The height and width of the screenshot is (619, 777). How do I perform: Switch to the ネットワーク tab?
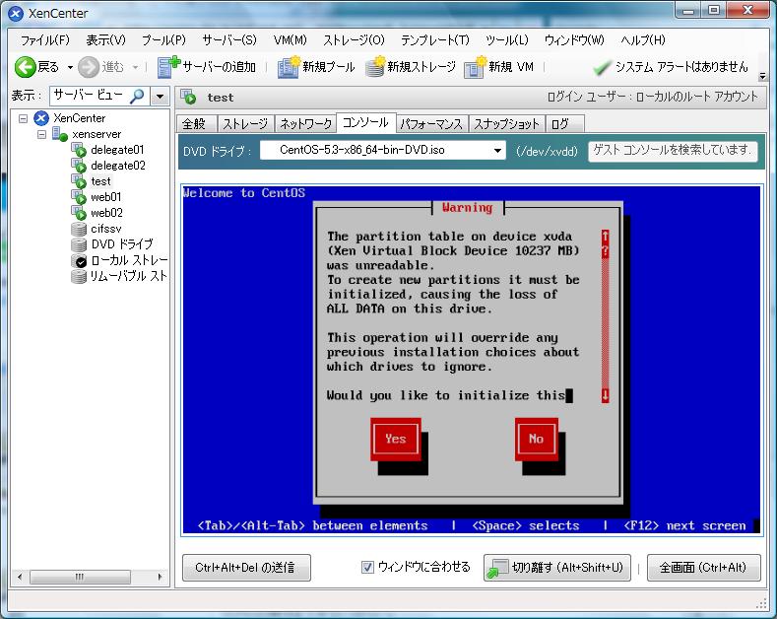[305, 123]
